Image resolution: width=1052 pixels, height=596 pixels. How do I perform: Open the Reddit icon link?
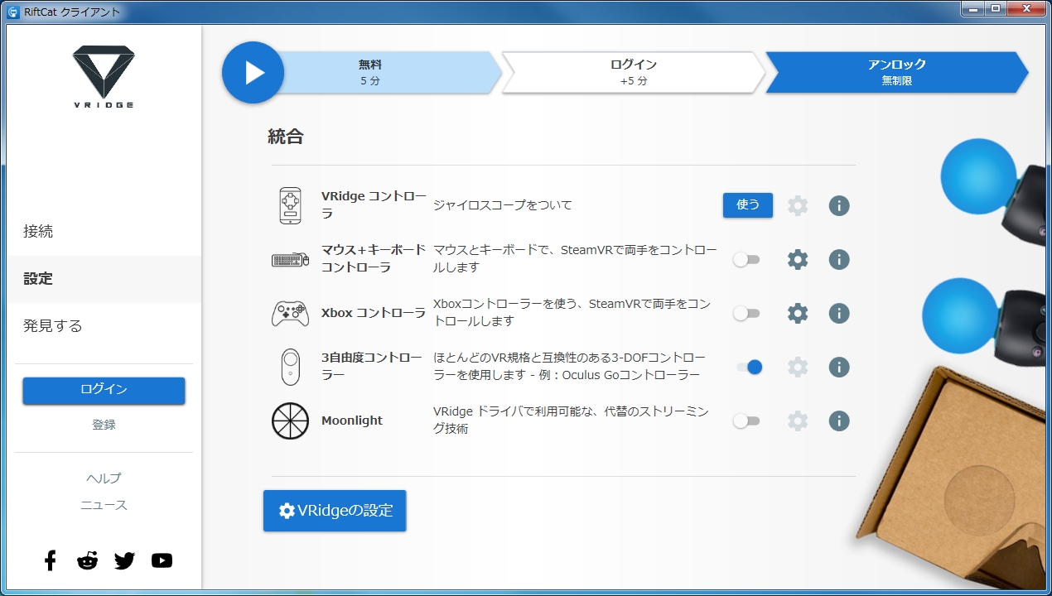coord(87,560)
